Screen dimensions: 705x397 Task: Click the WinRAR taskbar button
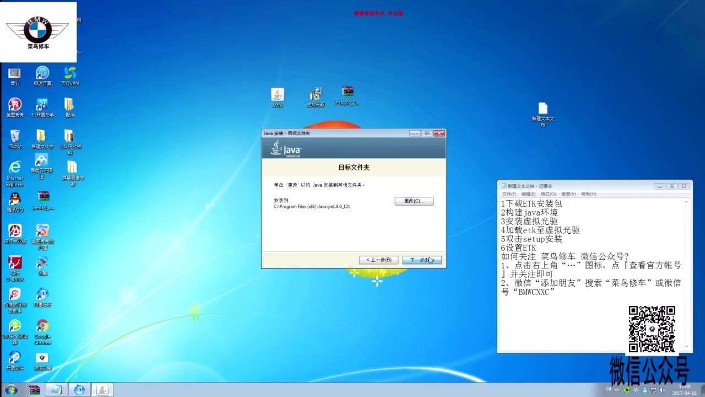[x=34, y=390]
